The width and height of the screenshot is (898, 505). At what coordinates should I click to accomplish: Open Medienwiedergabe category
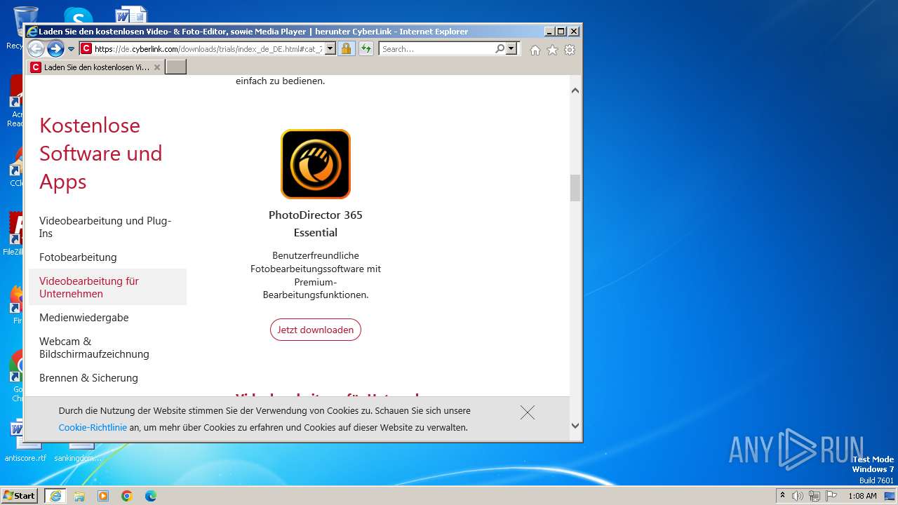point(84,318)
